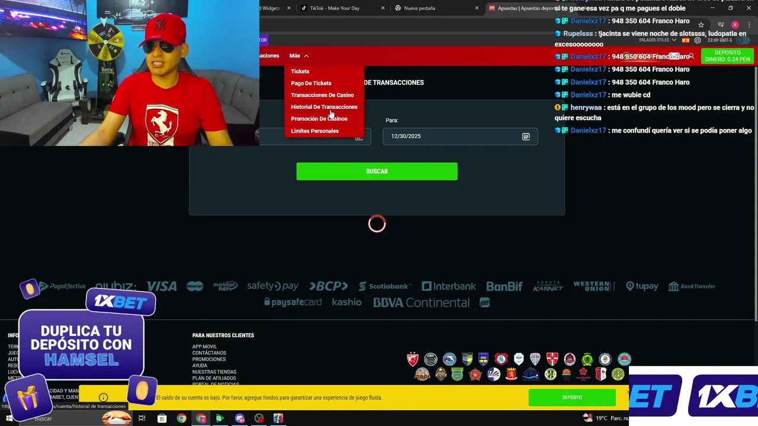Viewport: 758px width, 426px height.
Task: Click DEPÓSITO in the low balance banner
Action: click(x=572, y=398)
